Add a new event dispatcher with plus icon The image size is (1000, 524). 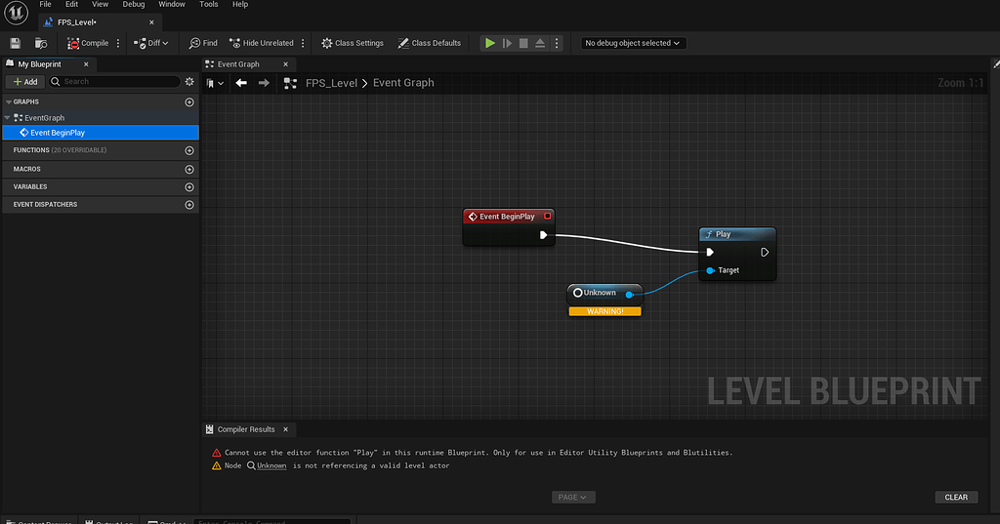[x=189, y=205]
